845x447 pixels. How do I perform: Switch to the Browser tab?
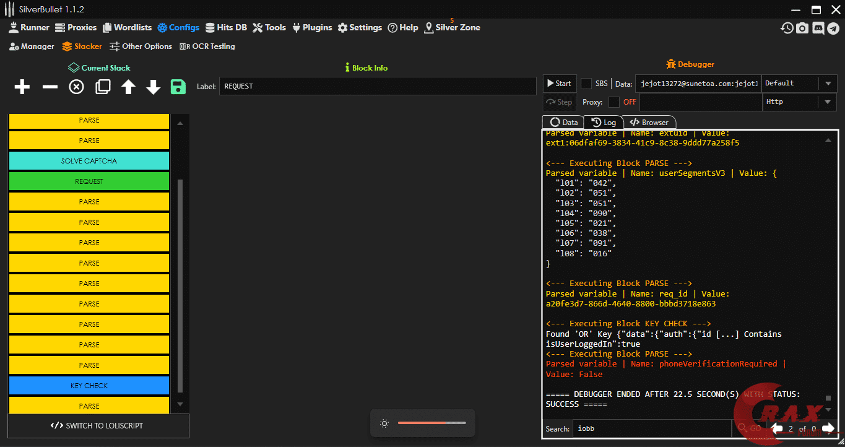[649, 123]
